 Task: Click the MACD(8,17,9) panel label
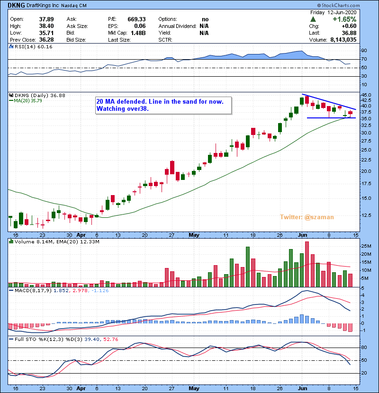(33, 291)
